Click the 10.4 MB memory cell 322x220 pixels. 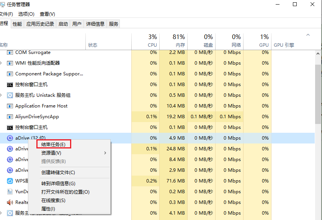coord(173,106)
